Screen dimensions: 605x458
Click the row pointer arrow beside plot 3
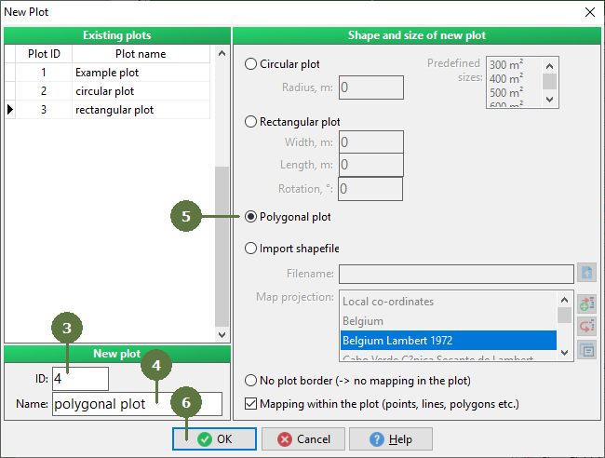(x=10, y=110)
